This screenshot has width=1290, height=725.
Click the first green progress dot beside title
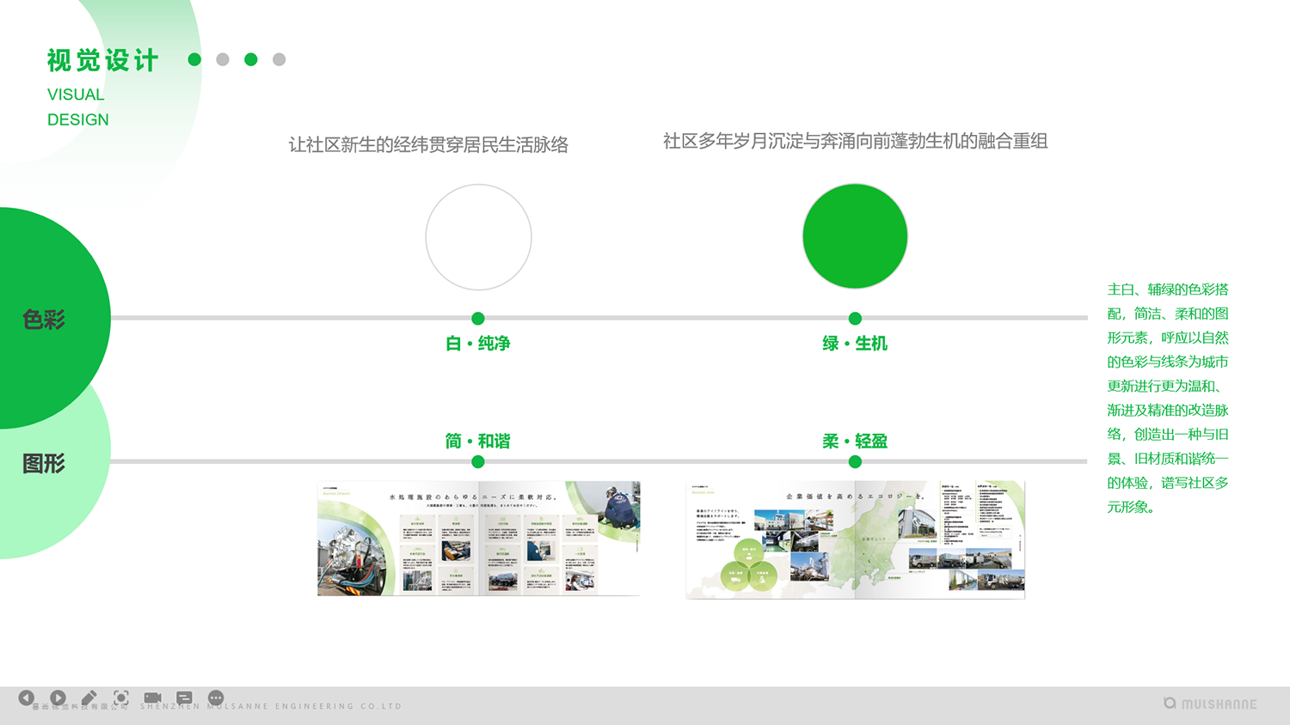pyautogui.click(x=194, y=59)
